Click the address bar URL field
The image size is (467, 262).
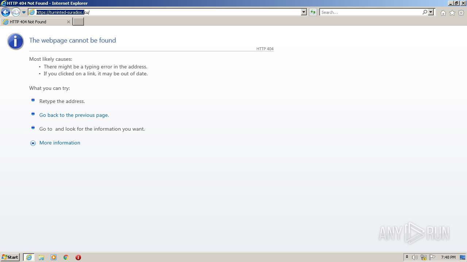(168, 12)
